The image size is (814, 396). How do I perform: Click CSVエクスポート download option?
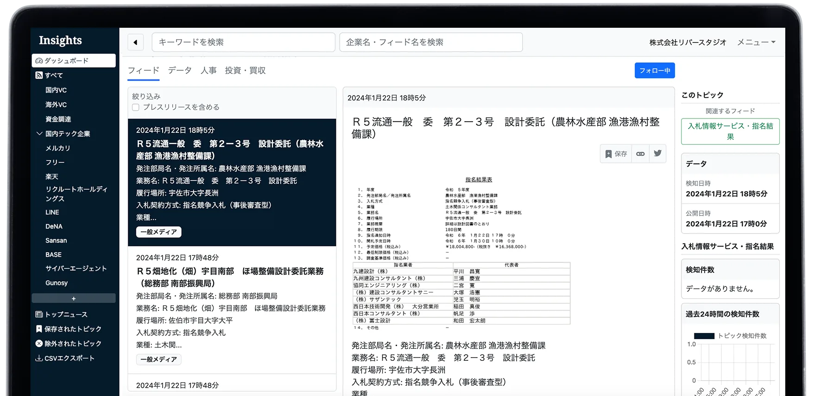pos(65,358)
